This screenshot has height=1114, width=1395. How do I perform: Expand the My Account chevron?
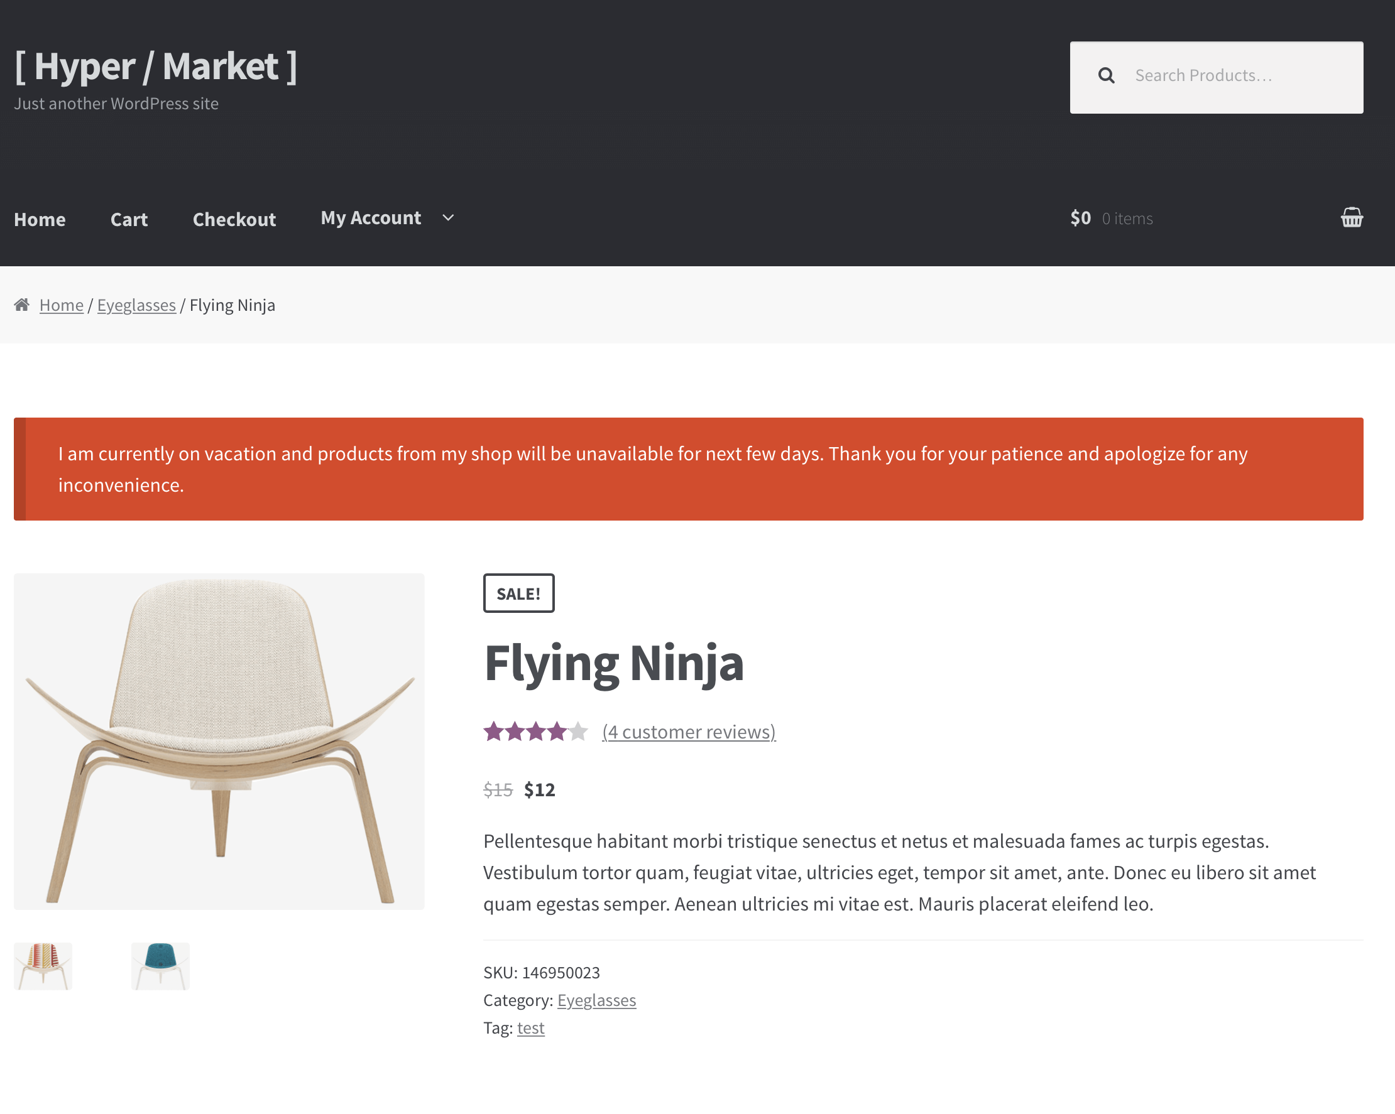448,218
